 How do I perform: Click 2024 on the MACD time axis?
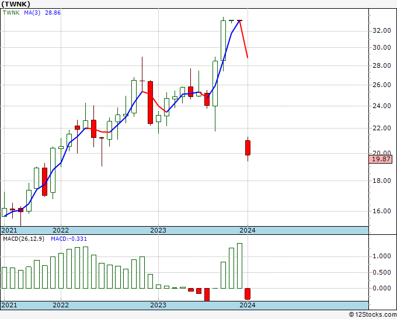tap(248, 305)
